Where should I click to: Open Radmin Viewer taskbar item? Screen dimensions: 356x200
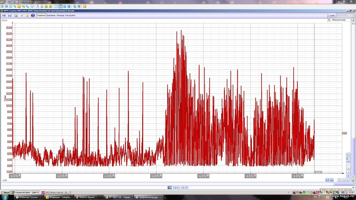point(89,197)
